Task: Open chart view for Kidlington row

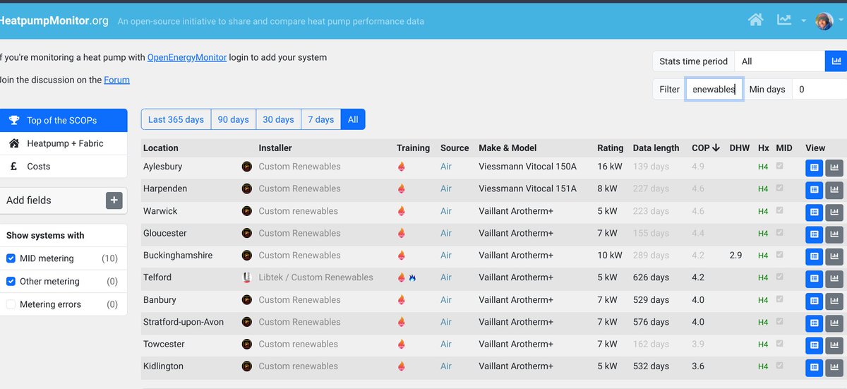Action: [834, 367]
